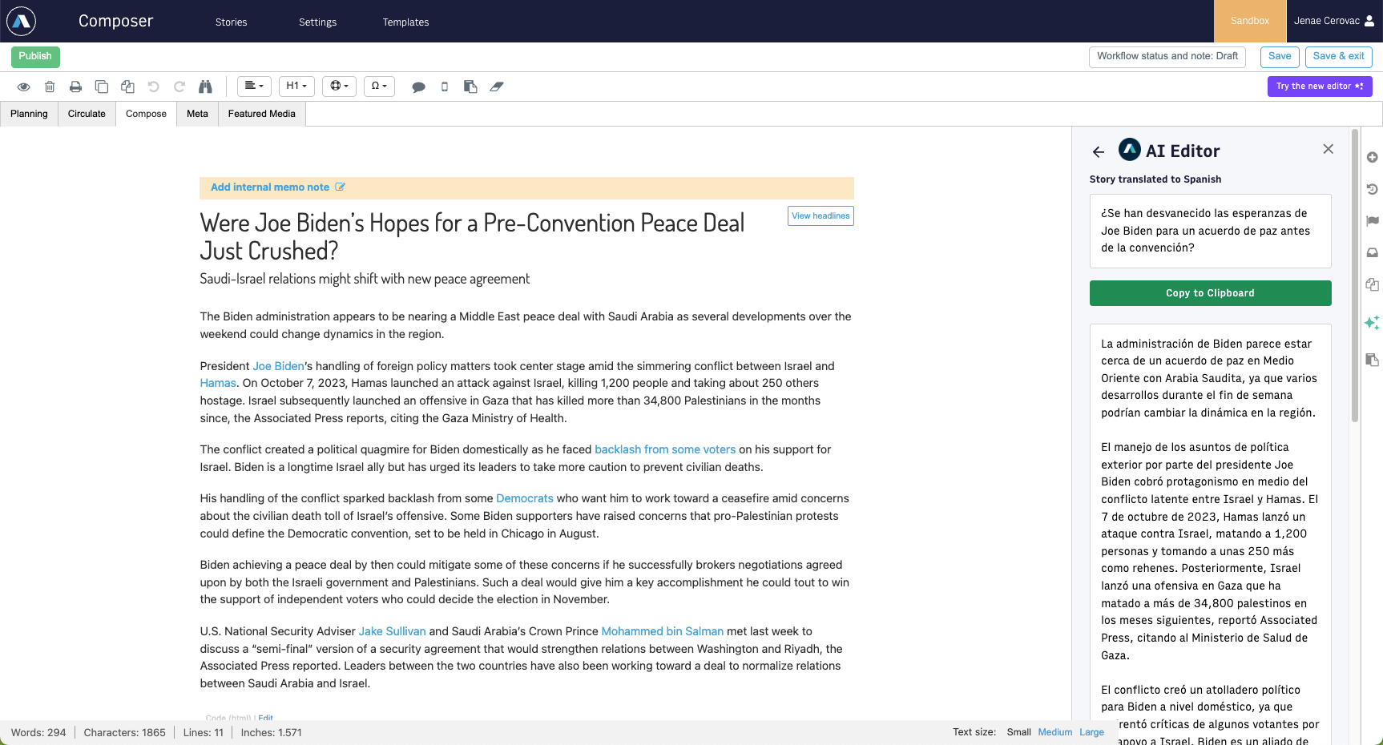Viewport: 1383px width, 745px height.
Task: Click Add internal memo note link
Action: tap(270, 187)
